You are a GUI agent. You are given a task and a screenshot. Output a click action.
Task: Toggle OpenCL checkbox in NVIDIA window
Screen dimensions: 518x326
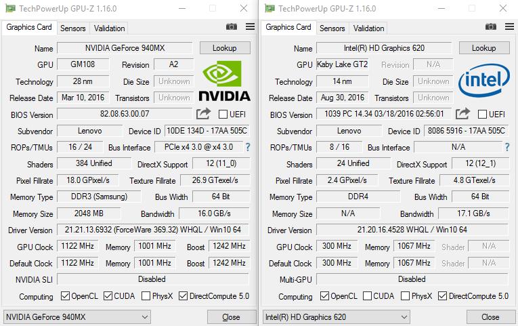pyautogui.click(x=65, y=296)
